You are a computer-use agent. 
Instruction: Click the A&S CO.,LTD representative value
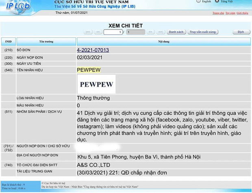[93, 165]
